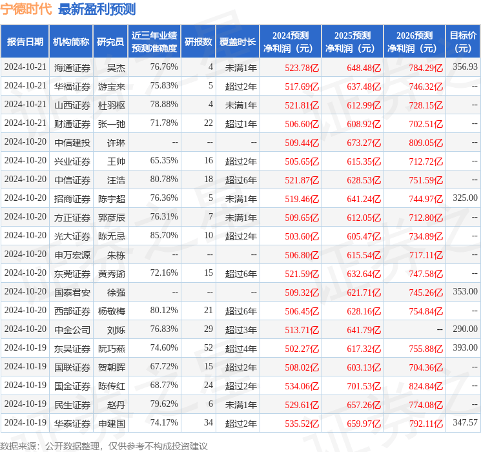Click the 研报数 column header
Image resolution: width=481 pixels, height=452 pixels.
(x=198, y=41)
